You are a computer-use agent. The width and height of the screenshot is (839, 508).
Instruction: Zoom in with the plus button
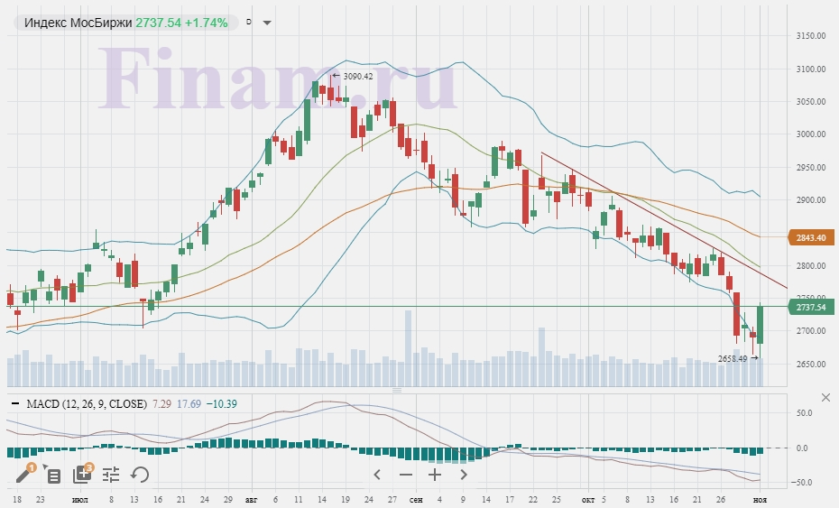[434, 475]
